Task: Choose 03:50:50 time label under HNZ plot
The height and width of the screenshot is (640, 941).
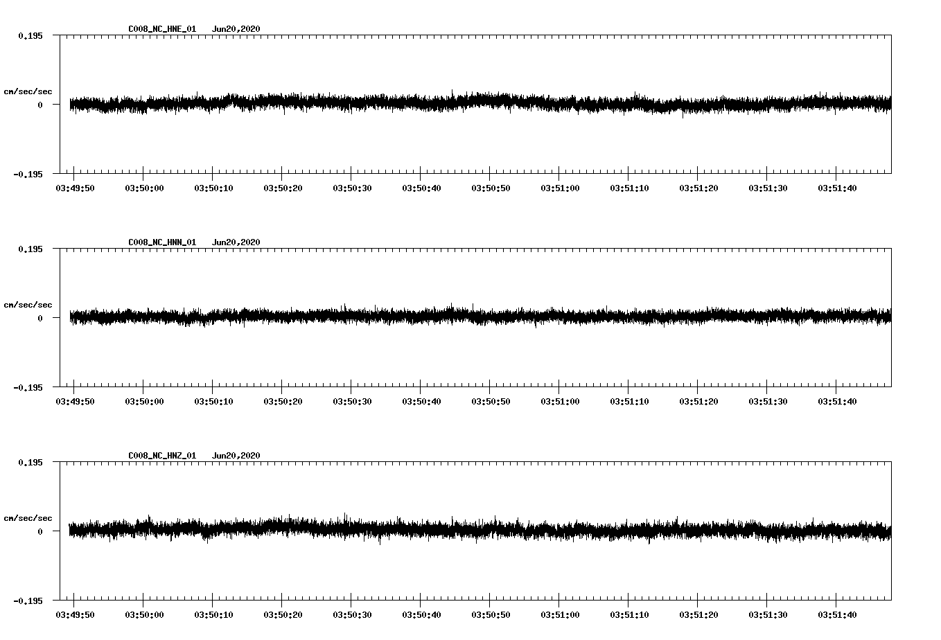Action: tap(491, 615)
